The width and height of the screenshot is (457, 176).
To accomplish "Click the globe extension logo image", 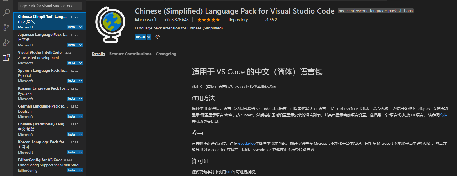I will tap(110, 25).
